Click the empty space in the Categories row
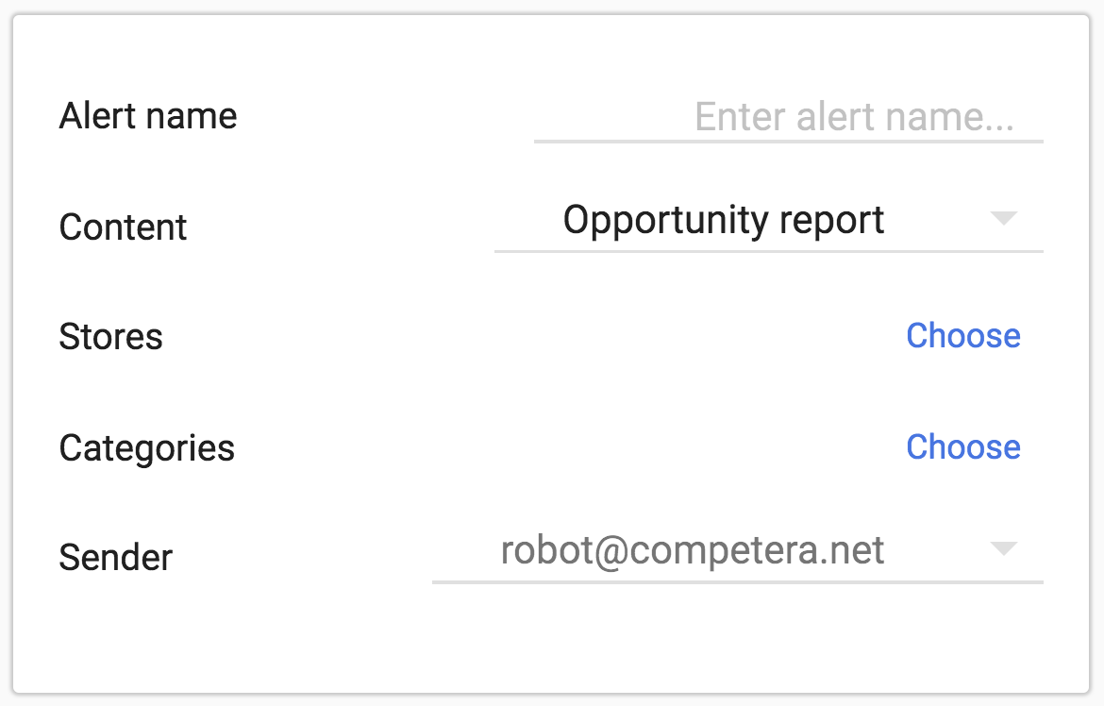The height and width of the screenshot is (706, 1104). pos(566,447)
